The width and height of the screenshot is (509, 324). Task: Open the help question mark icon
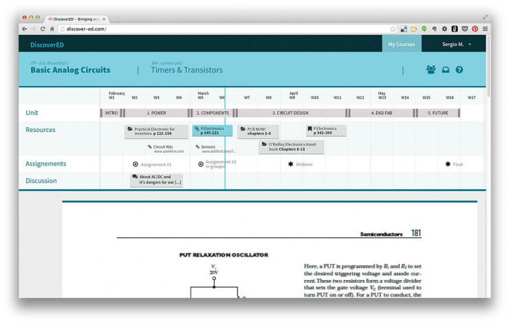point(459,69)
